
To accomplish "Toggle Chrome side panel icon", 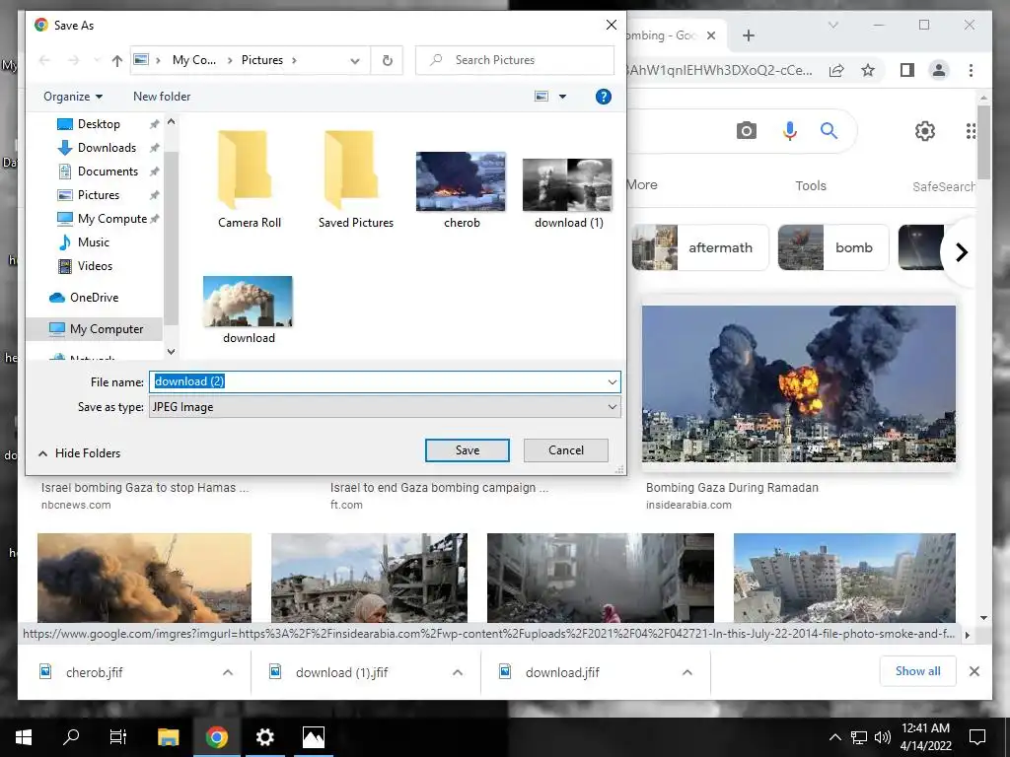I will coord(907,70).
